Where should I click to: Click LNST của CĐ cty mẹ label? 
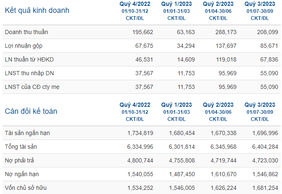point(32,87)
